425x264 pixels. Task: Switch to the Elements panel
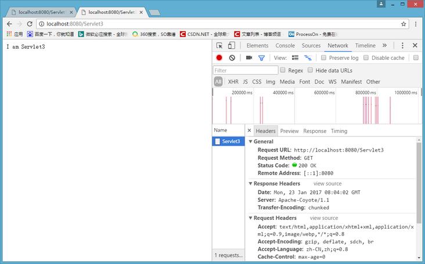[257, 45]
